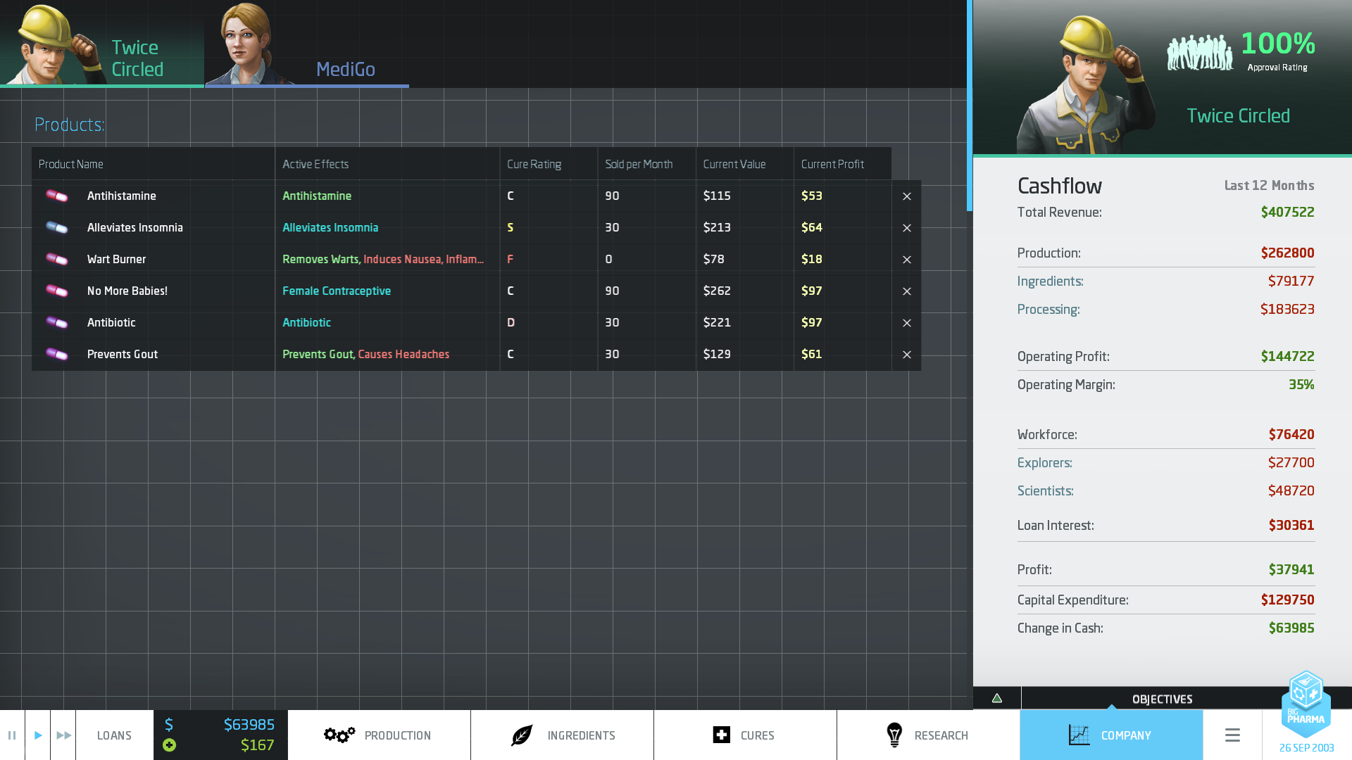1352x760 pixels.
Task: Open the Production gears menu
Action: 379,735
